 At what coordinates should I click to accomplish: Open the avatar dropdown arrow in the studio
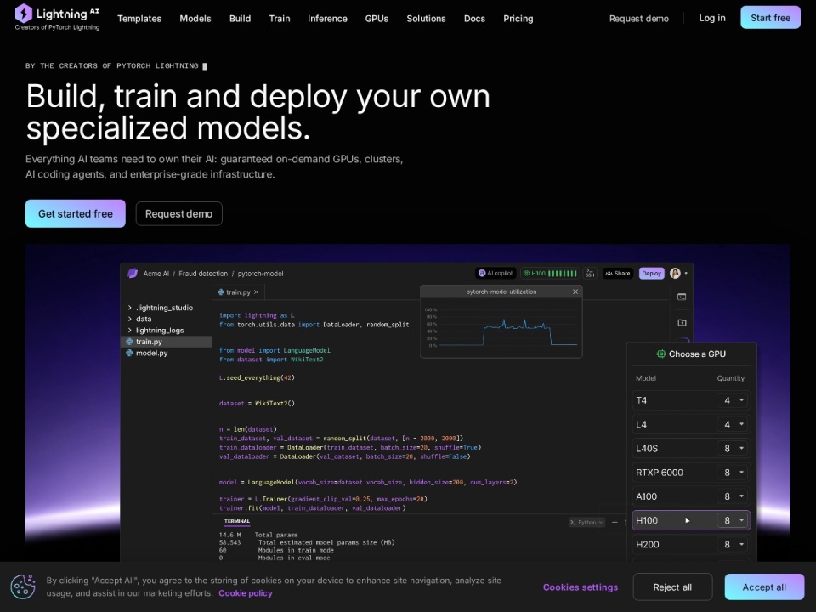(x=686, y=273)
